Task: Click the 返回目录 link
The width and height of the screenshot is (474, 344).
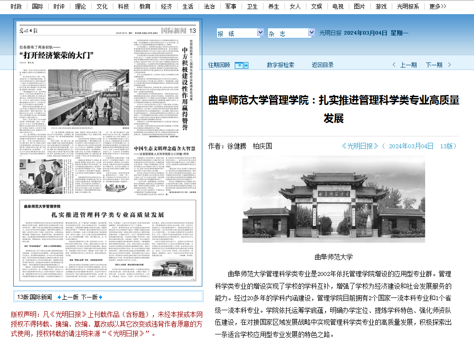Action: coord(322,65)
